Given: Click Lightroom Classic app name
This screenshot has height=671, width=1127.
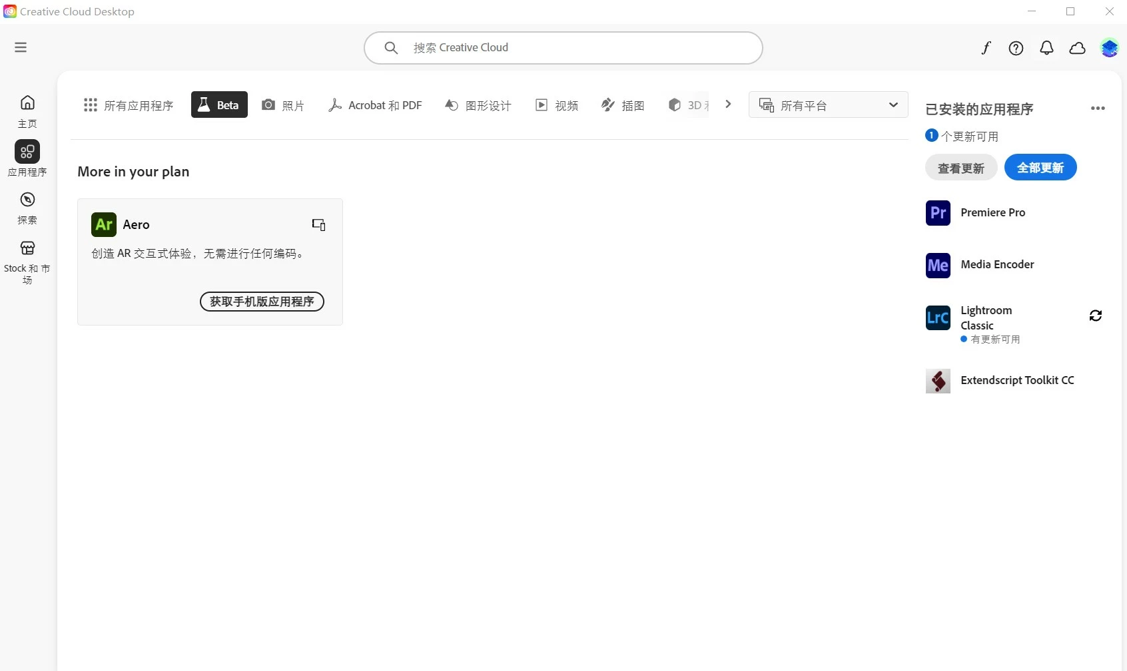Looking at the screenshot, I should click(986, 318).
